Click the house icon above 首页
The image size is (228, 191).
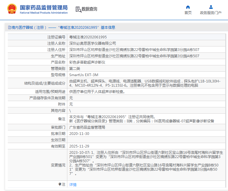188,7
